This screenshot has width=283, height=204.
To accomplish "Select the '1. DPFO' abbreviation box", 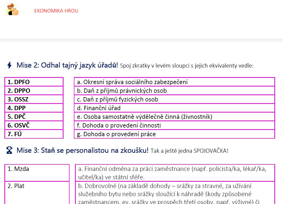I will click(x=34, y=82).
